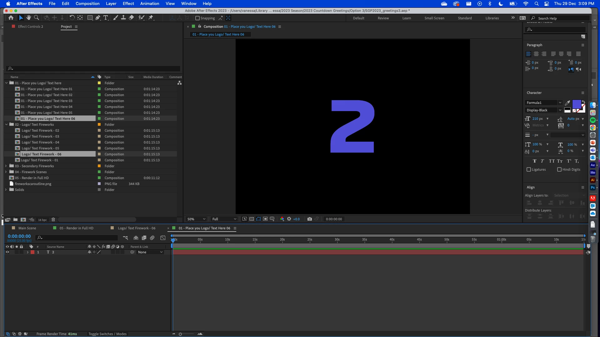Select the Pen tool
This screenshot has height=337, width=600.
coord(98,18)
